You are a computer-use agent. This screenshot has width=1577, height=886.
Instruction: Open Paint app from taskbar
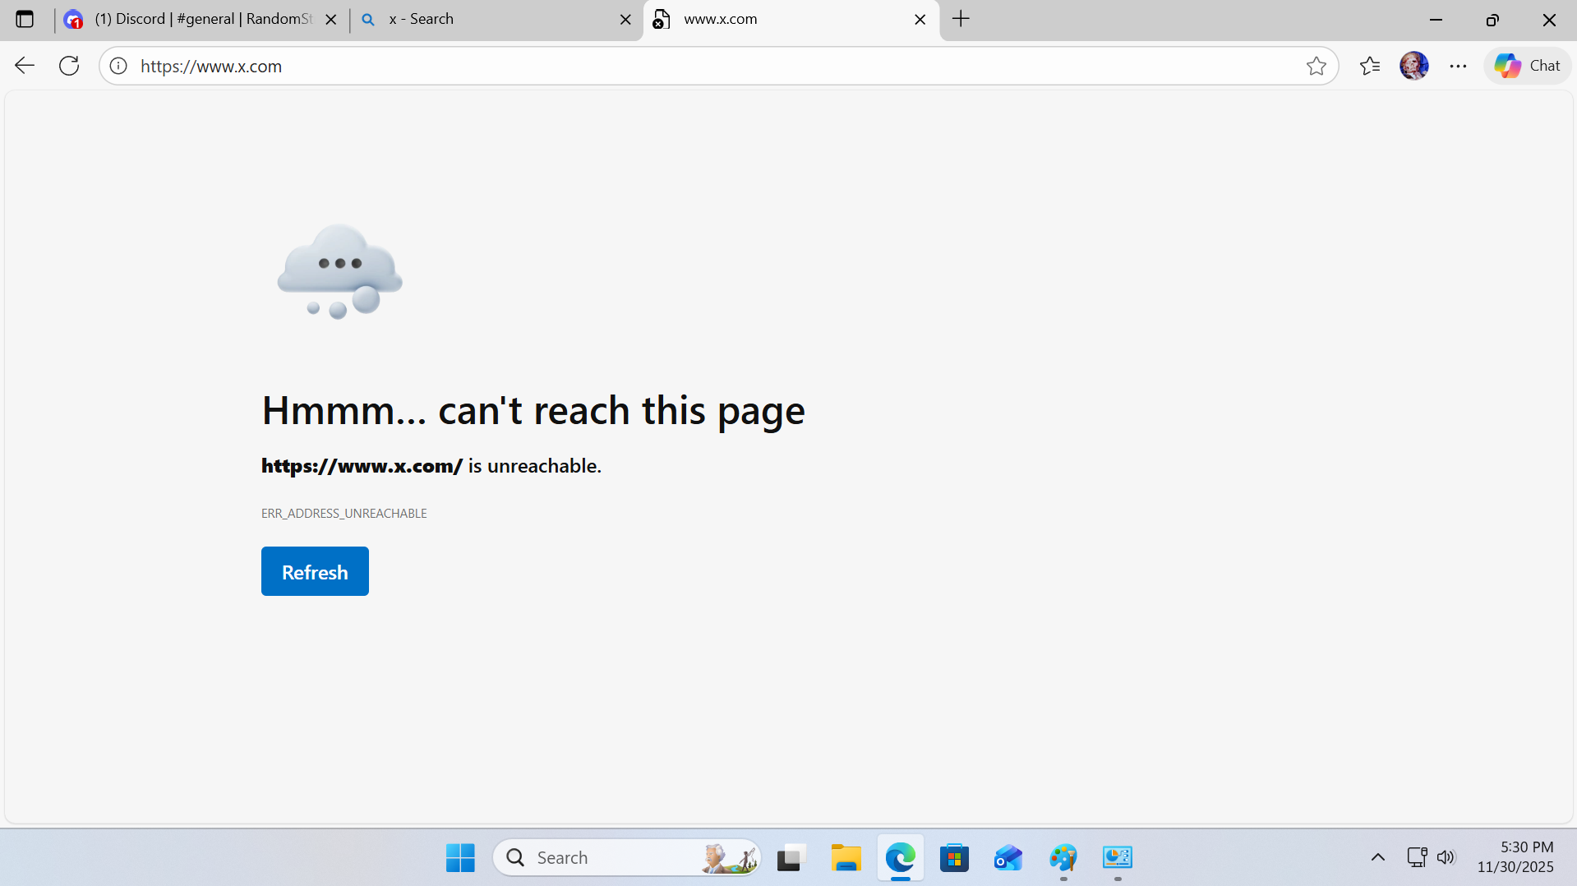[x=1063, y=857]
